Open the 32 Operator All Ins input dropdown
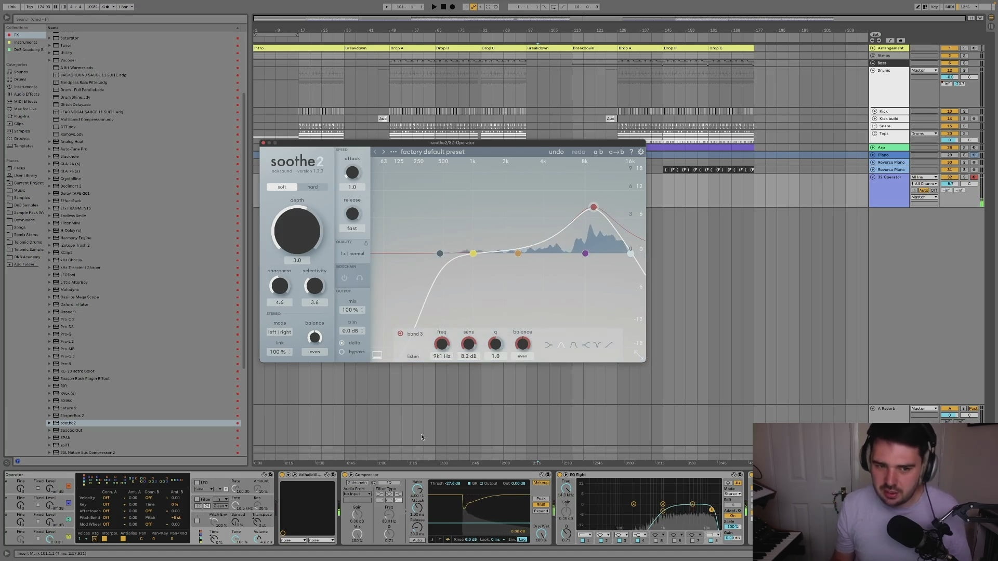 (924, 177)
